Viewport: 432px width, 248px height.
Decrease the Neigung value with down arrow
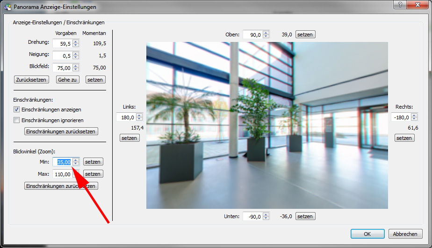click(x=76, y=58)
